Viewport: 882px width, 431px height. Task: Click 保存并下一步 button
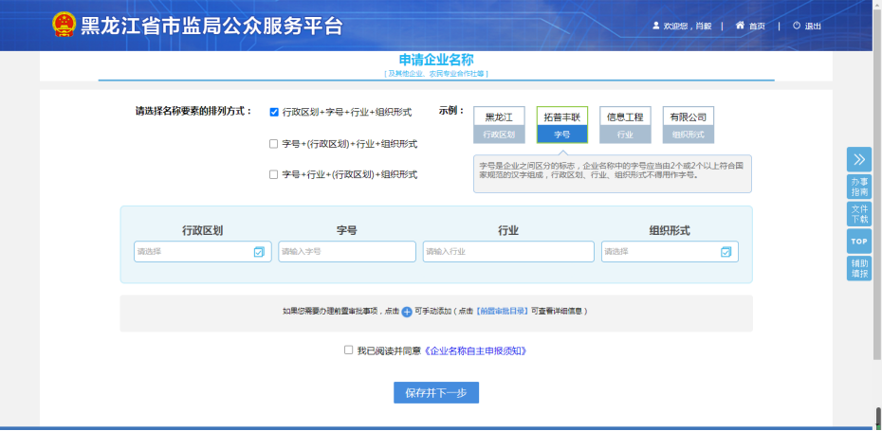point(436,393)
